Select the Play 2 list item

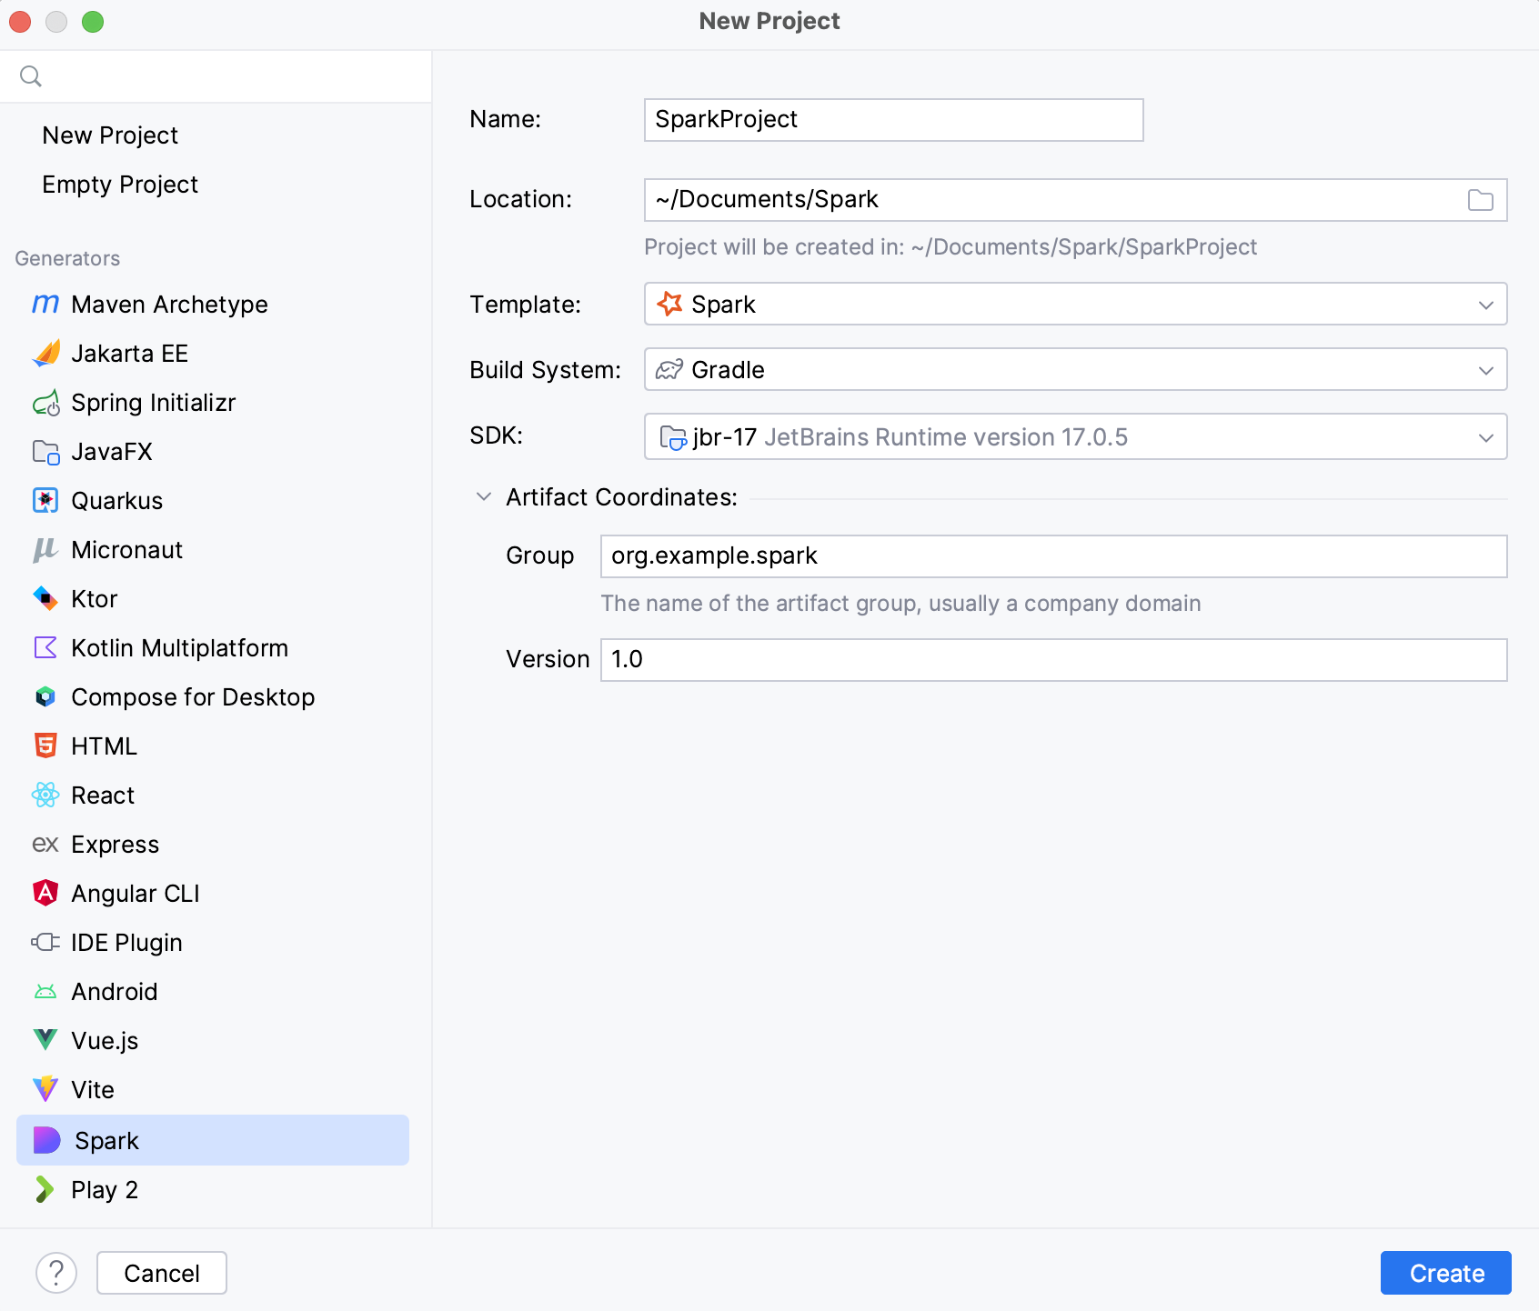coord(213,1189)
